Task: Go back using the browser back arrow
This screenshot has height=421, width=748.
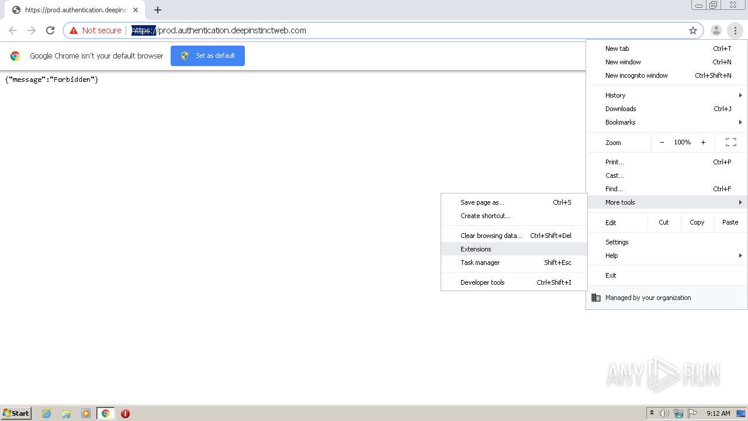Action: (x=13, y=30)
